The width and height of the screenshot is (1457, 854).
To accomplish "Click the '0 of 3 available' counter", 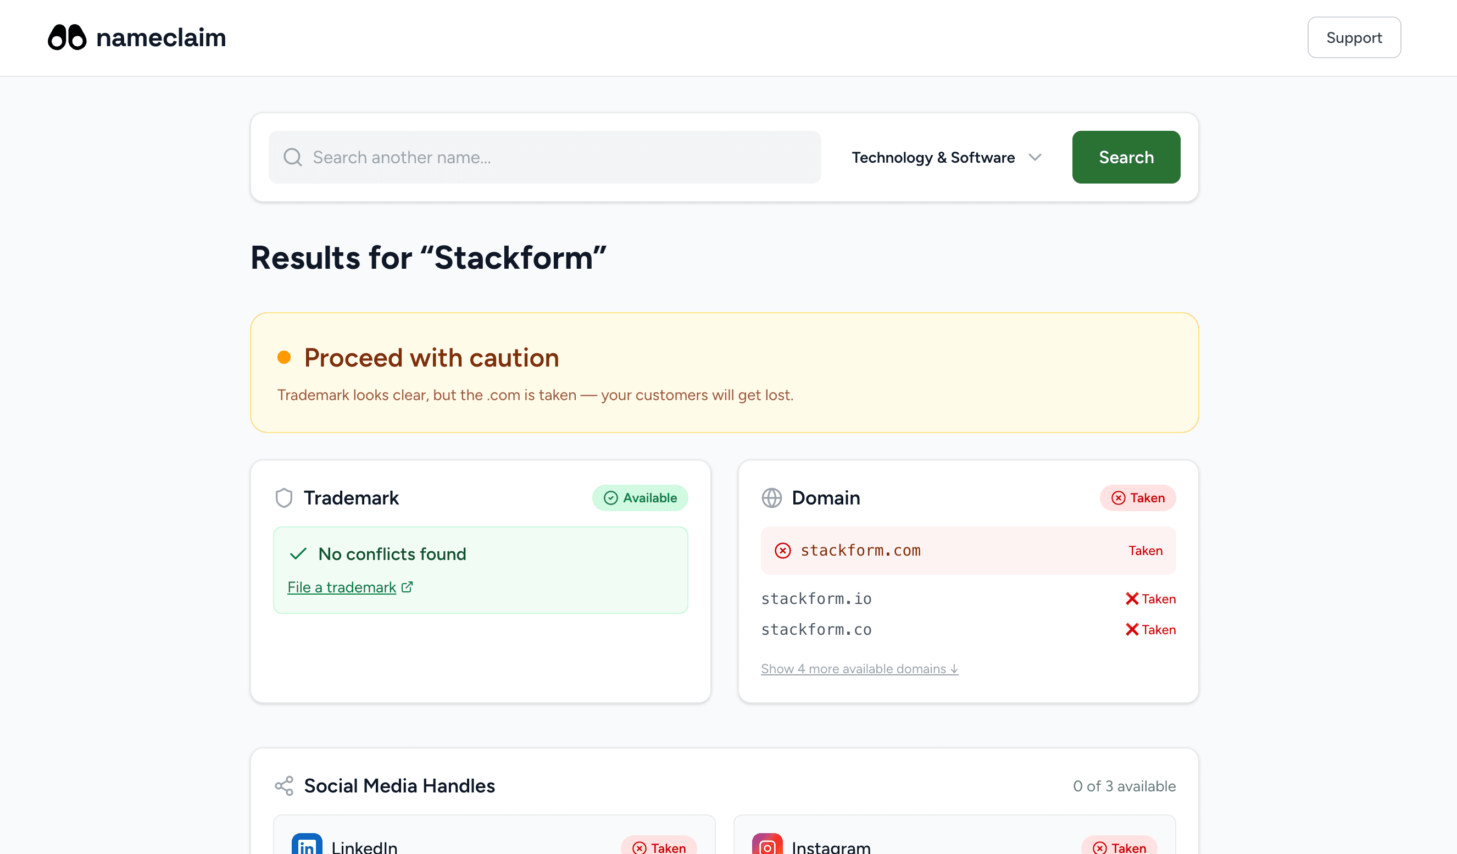I will 1124,786.
